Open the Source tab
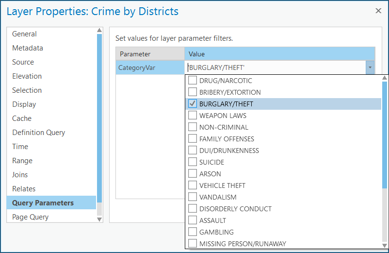The width and height of the screenshot is (389, 253). point(51,62)
